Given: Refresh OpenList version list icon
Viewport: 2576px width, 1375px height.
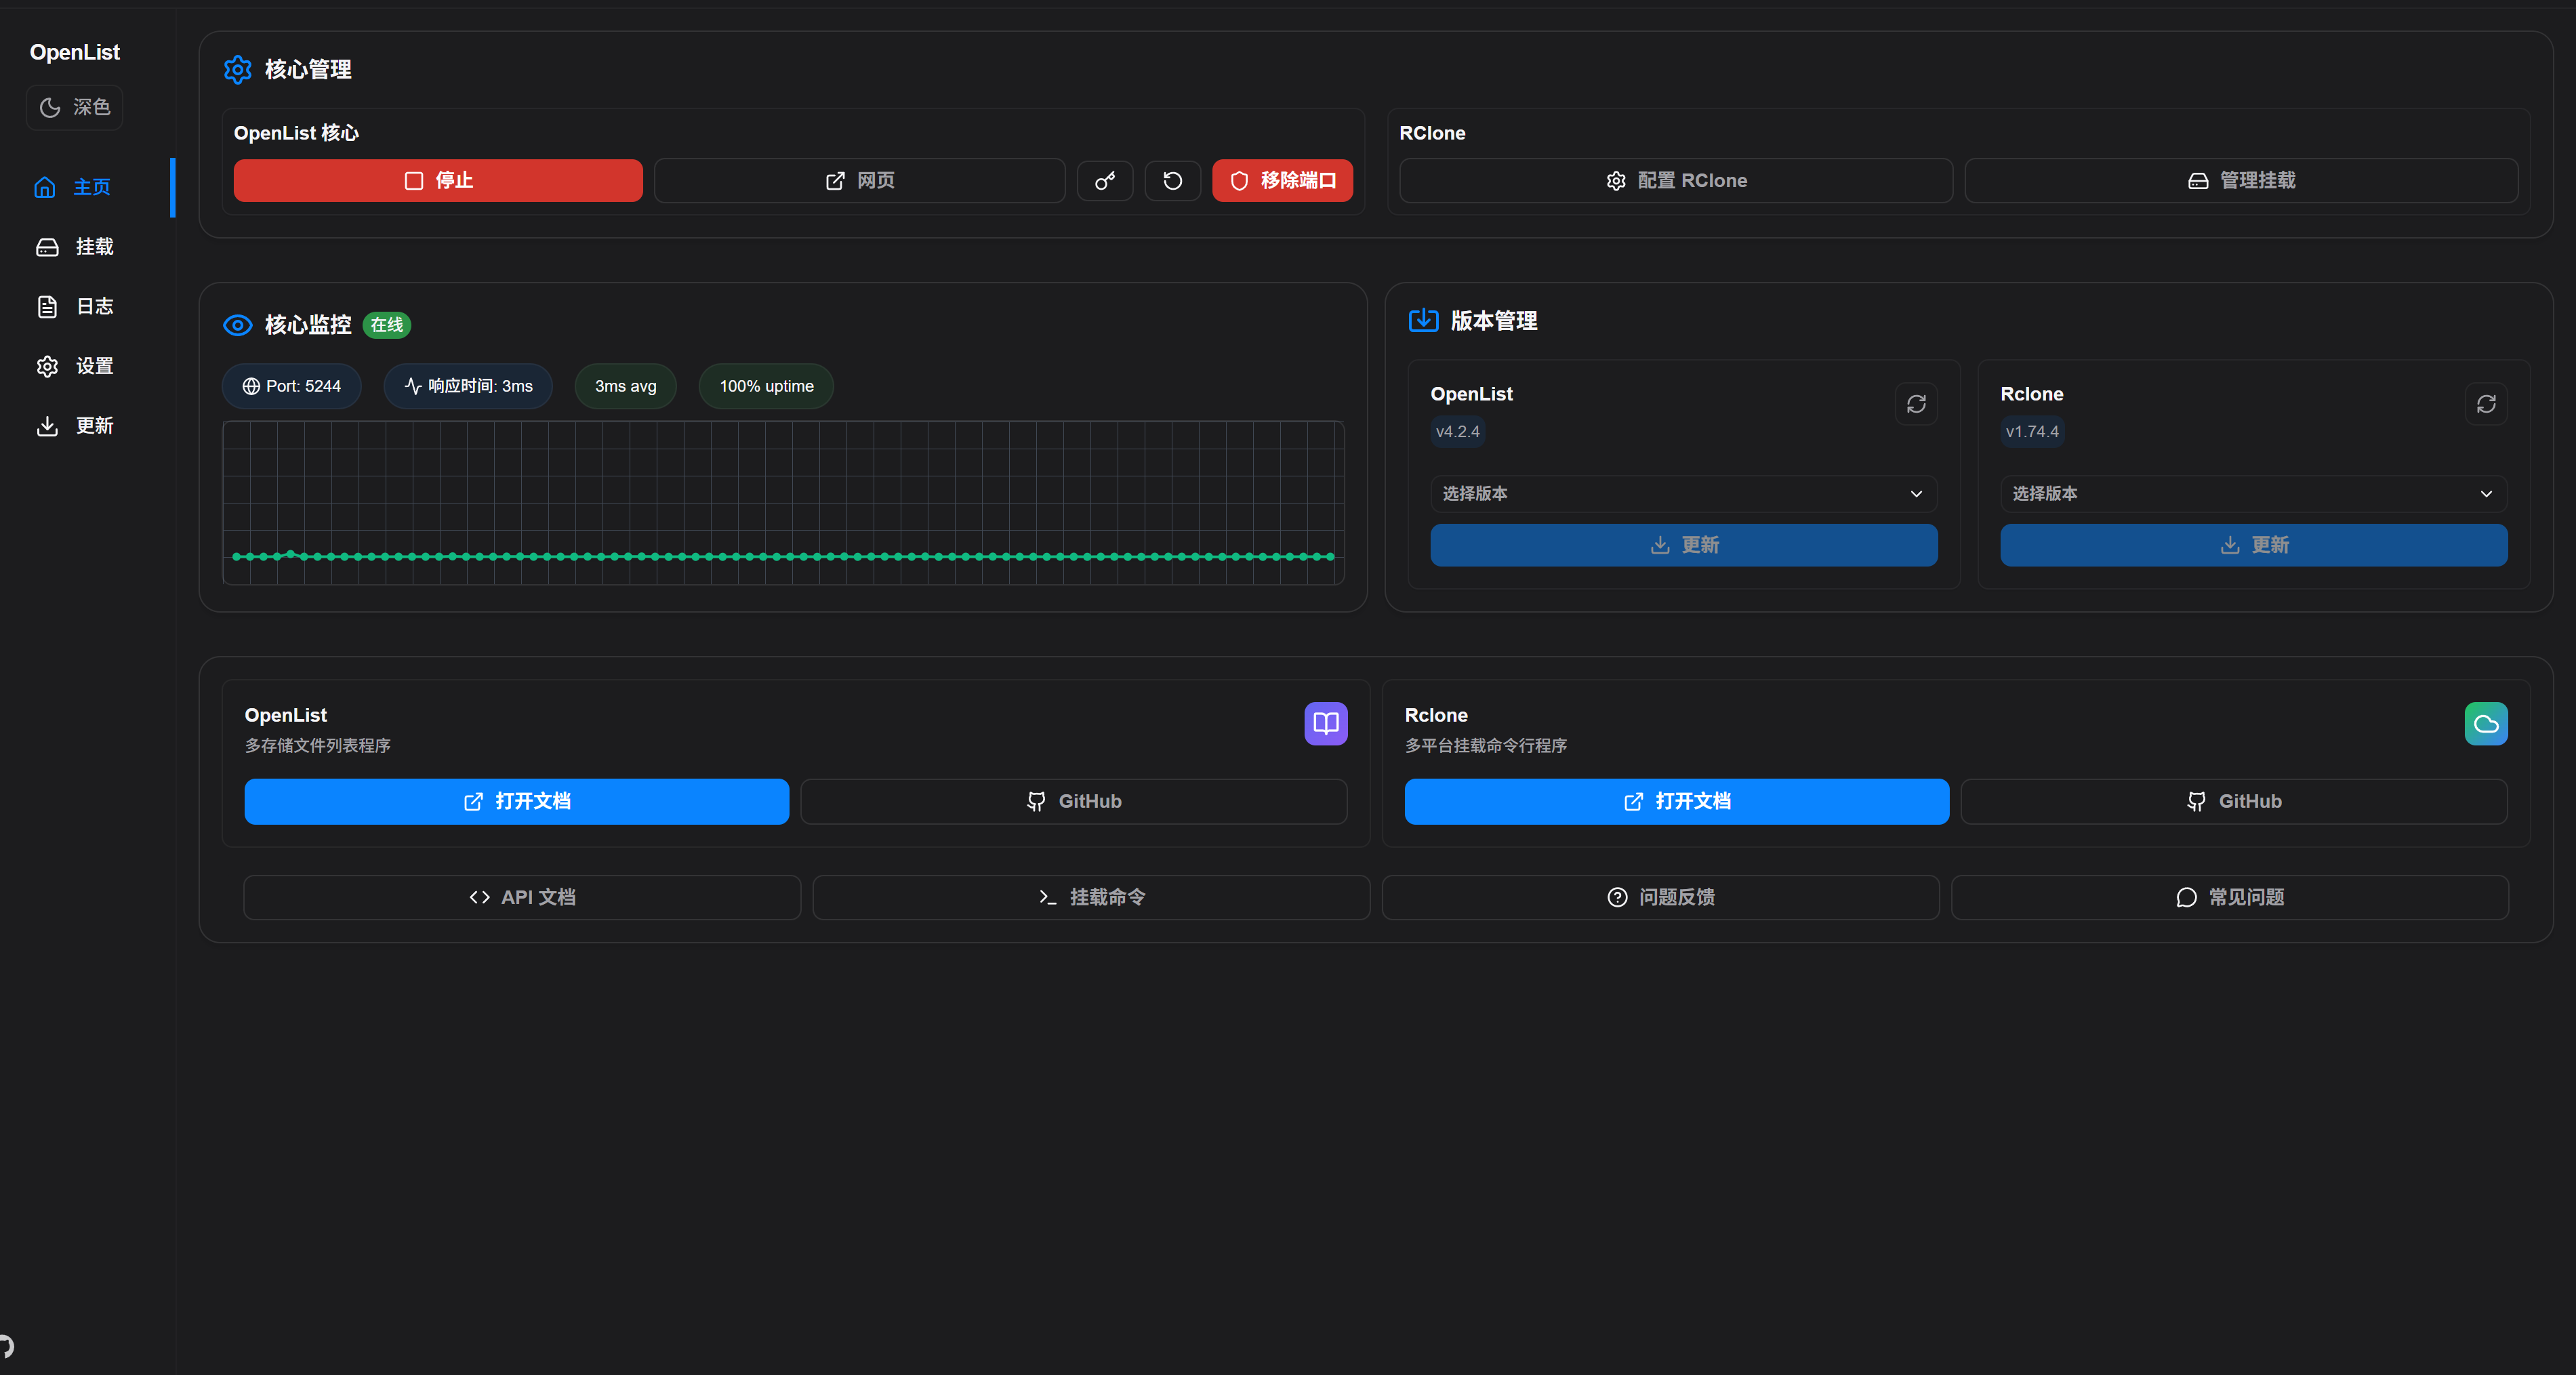Looking at the screenshot, I should click(1916, 404).
